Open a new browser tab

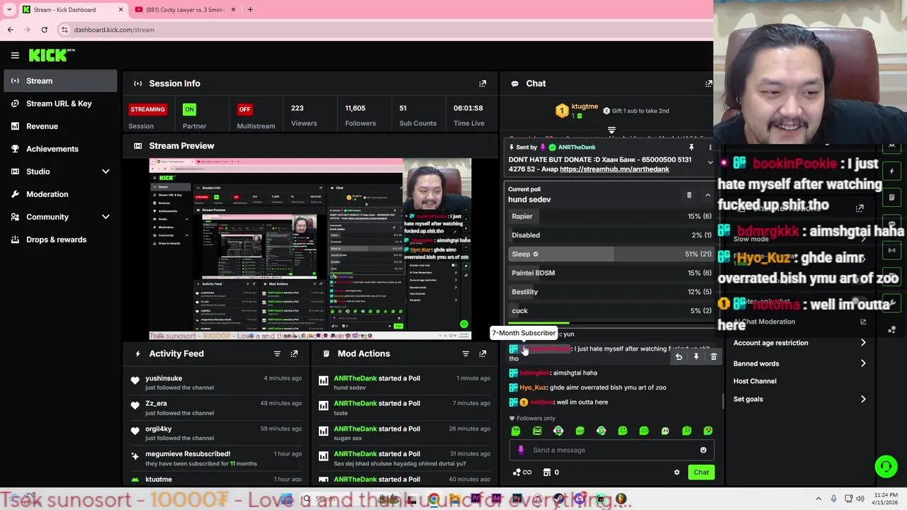click(250, 10)
